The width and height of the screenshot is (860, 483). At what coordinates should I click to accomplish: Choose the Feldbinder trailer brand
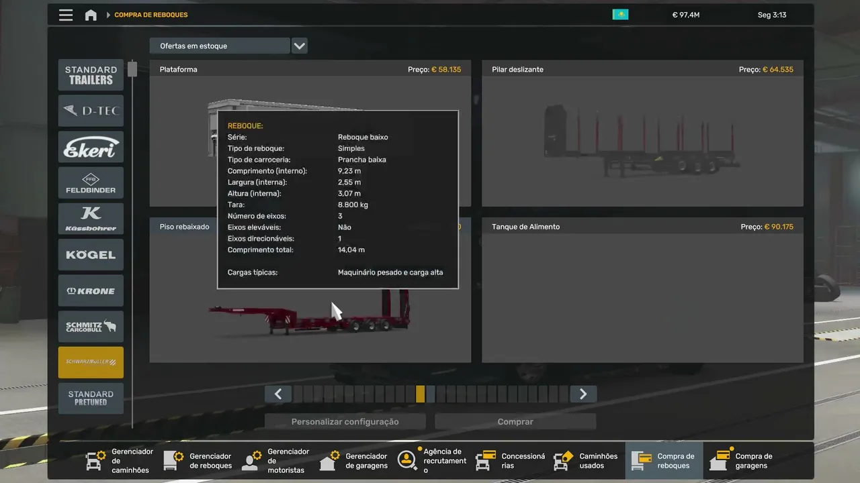tap(91, 183)
